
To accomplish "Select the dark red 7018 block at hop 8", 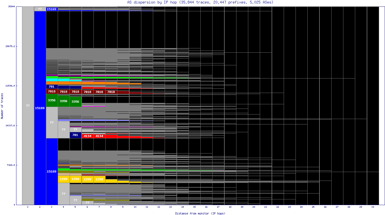I will click(x=111, y=92).
